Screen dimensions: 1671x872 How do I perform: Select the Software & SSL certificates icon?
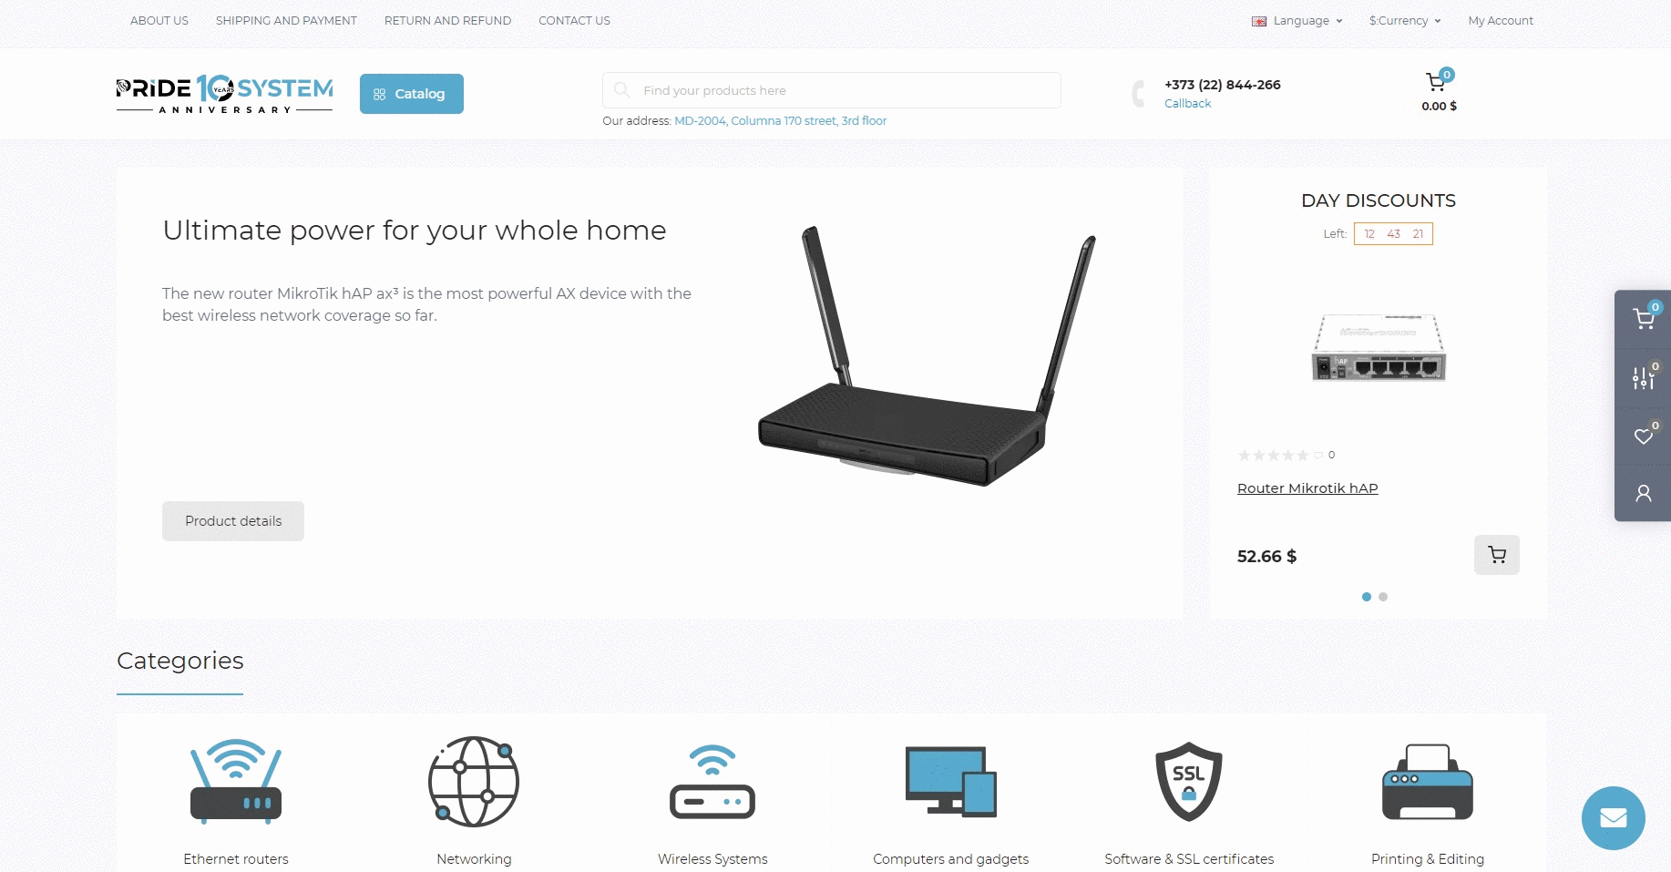click(x=1188, y=782)
